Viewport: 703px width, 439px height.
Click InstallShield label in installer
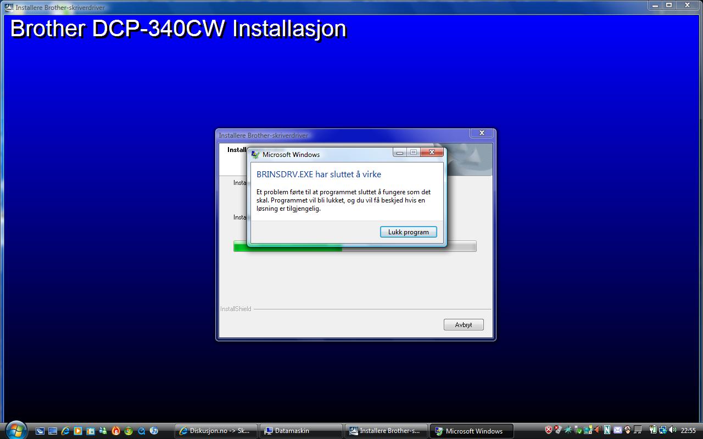(x=236, y=309)
